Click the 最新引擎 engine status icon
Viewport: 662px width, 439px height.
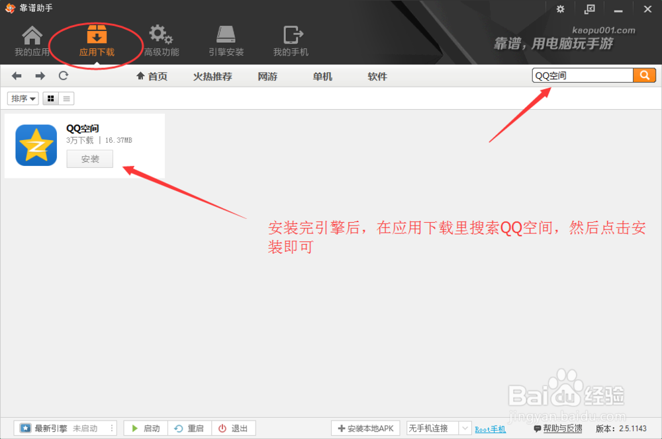25,428
